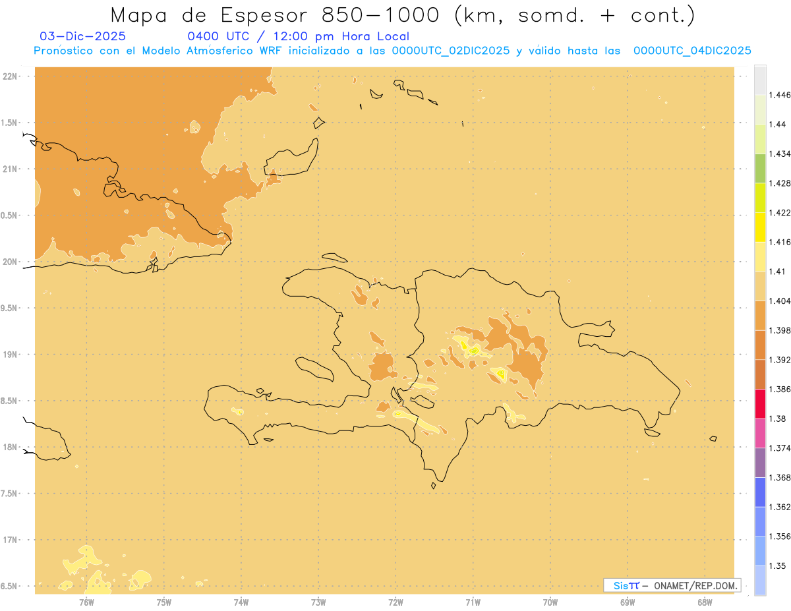Click the longitude label 75W

click(x=164, y=602)
